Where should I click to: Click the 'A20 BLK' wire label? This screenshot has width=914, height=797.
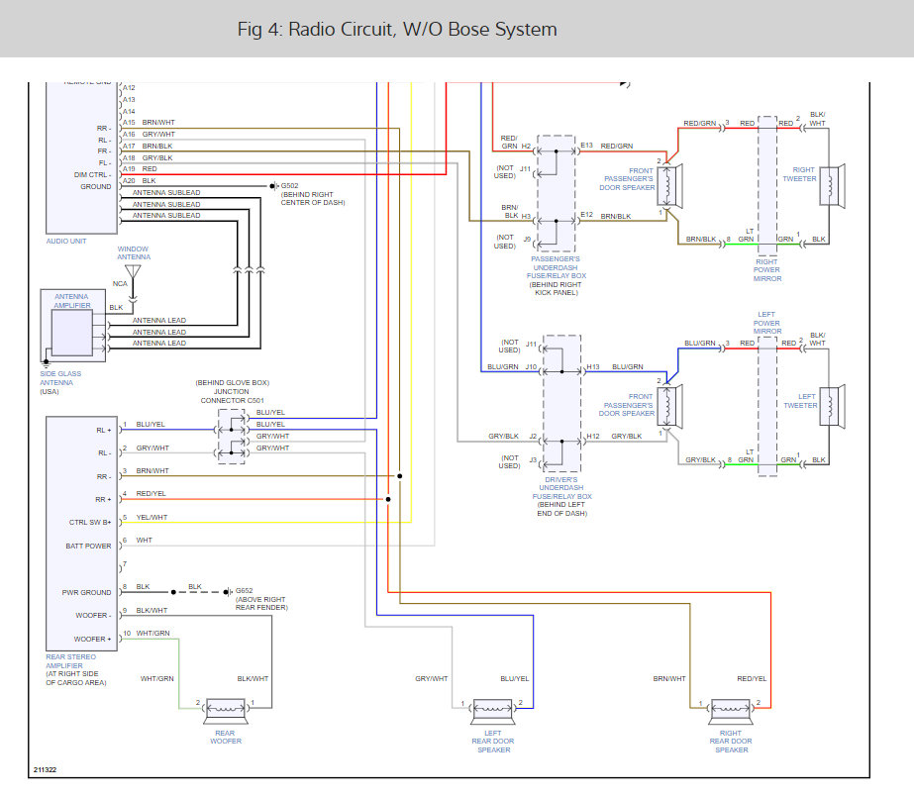[140, 181]
